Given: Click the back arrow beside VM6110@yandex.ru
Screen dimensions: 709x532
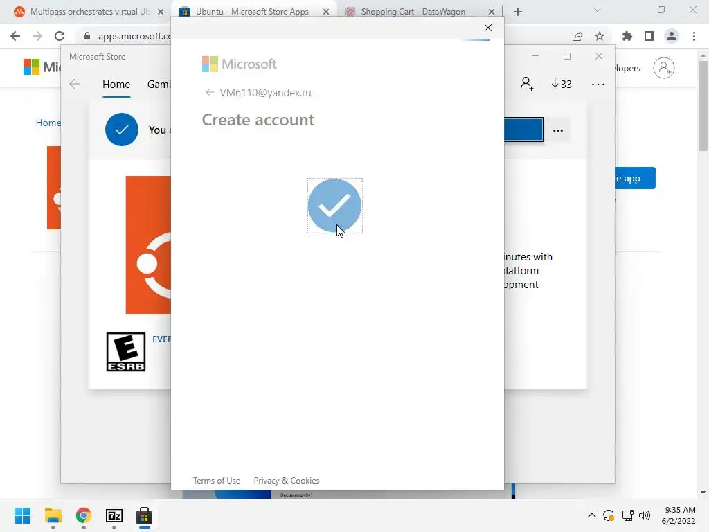Looking at the screenshot, I should [x=209, y=93].
